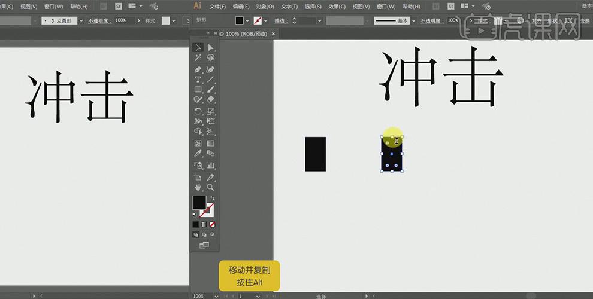The width and height of the screenshot is (593, 299).
Task: Choose the Hand tool
Action: coord(198,187)
